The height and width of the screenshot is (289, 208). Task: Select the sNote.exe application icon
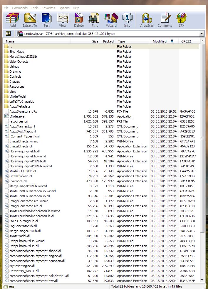pyautogui.click(x=7, y=116)
